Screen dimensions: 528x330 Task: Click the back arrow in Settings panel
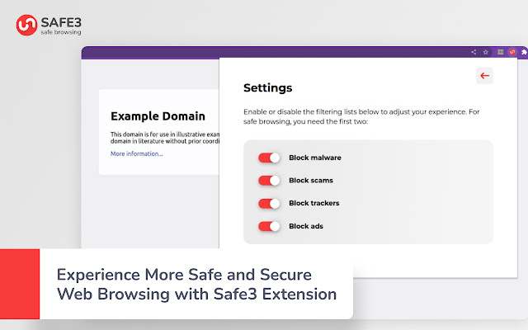(x=484, y=75)
